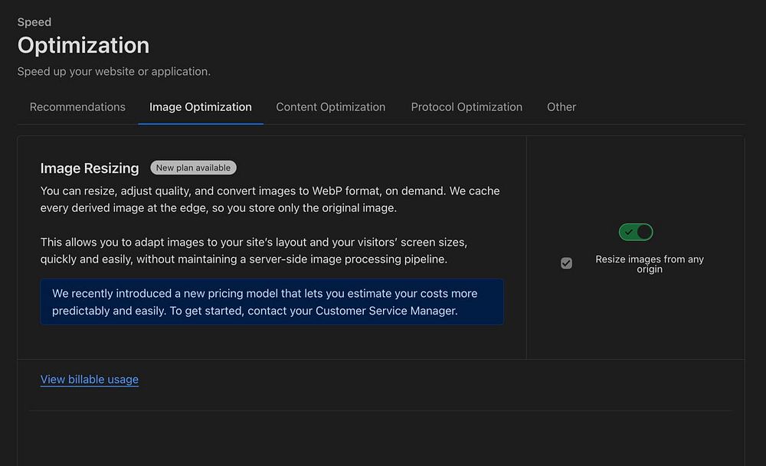Screen dimensions: 766x466
Task: Click the empty area beneath the lower divider
Action: coord(381,440)
